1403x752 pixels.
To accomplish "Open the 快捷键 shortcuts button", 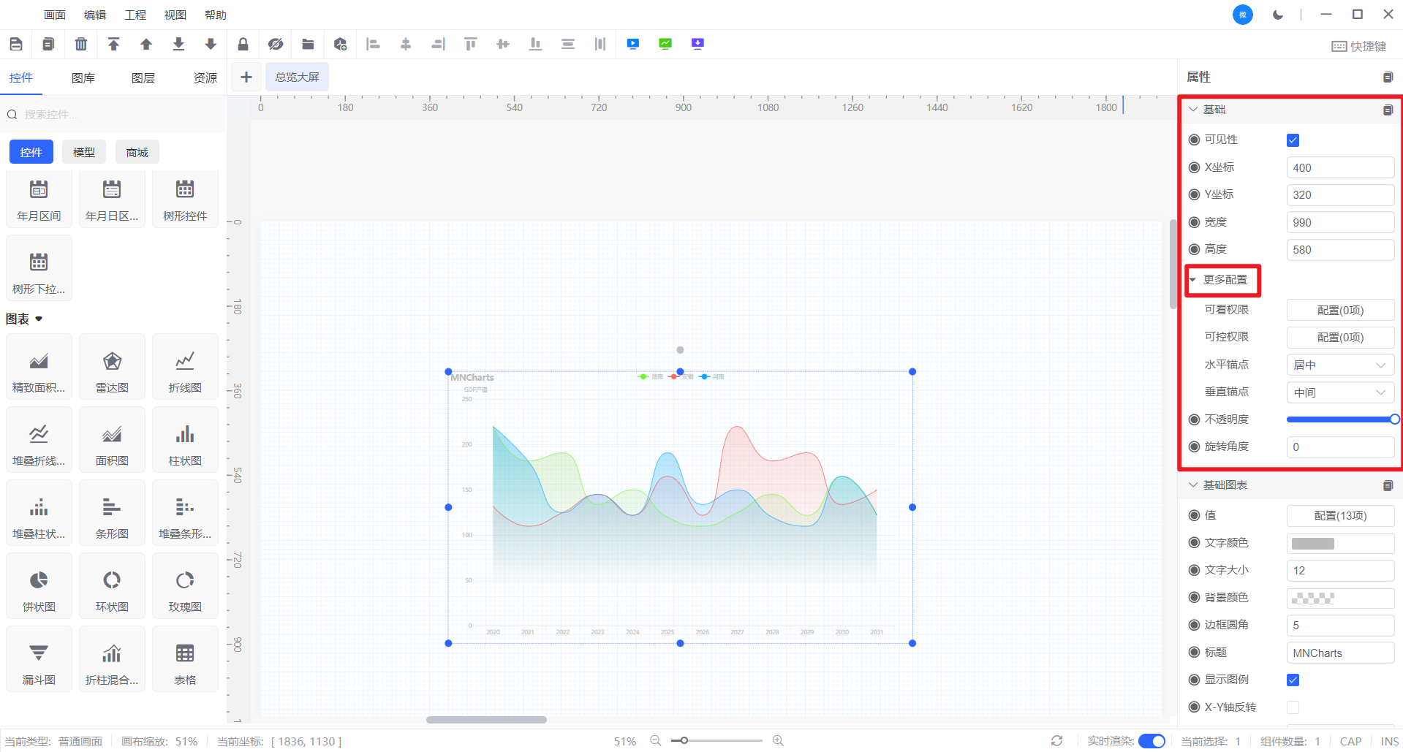I will pyautogui.click(x=1359, y=46).
